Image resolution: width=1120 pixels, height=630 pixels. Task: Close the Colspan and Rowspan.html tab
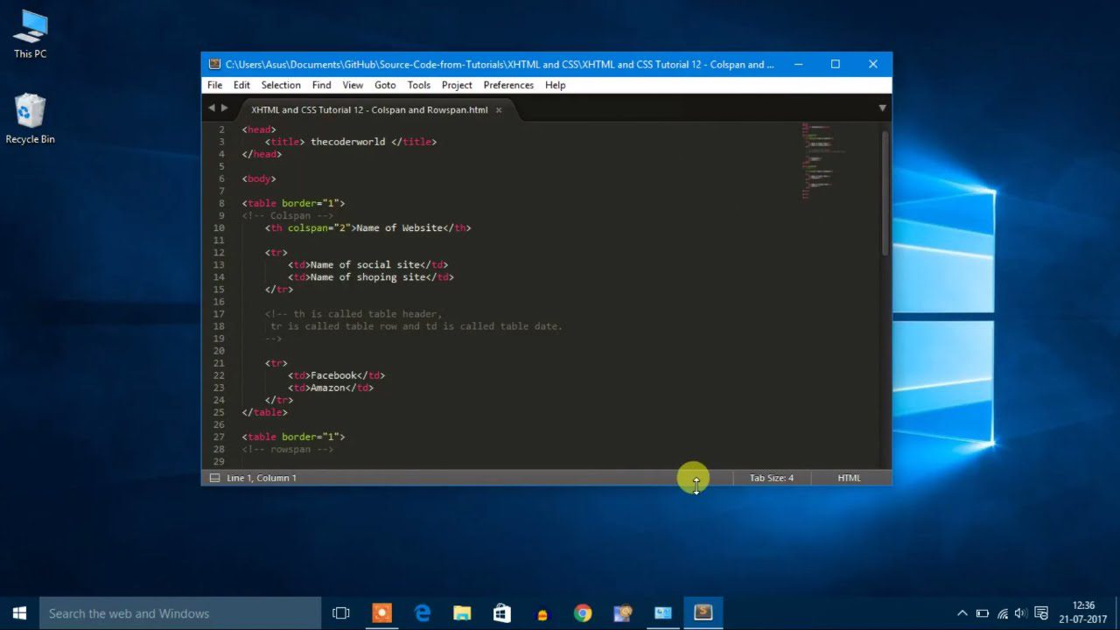coord(499,110)
